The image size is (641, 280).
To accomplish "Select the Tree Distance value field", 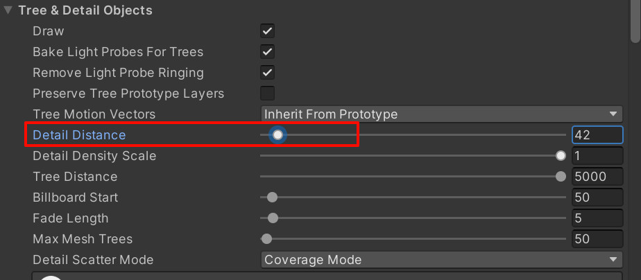I will (597, 176).
